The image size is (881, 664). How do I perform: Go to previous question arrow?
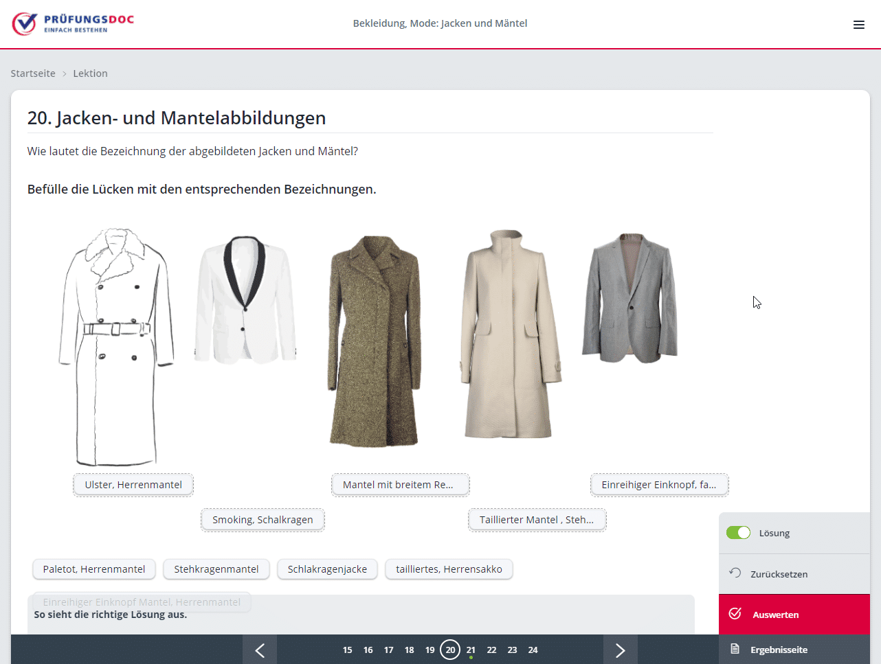pyautogui.click(x=260, y=650)
